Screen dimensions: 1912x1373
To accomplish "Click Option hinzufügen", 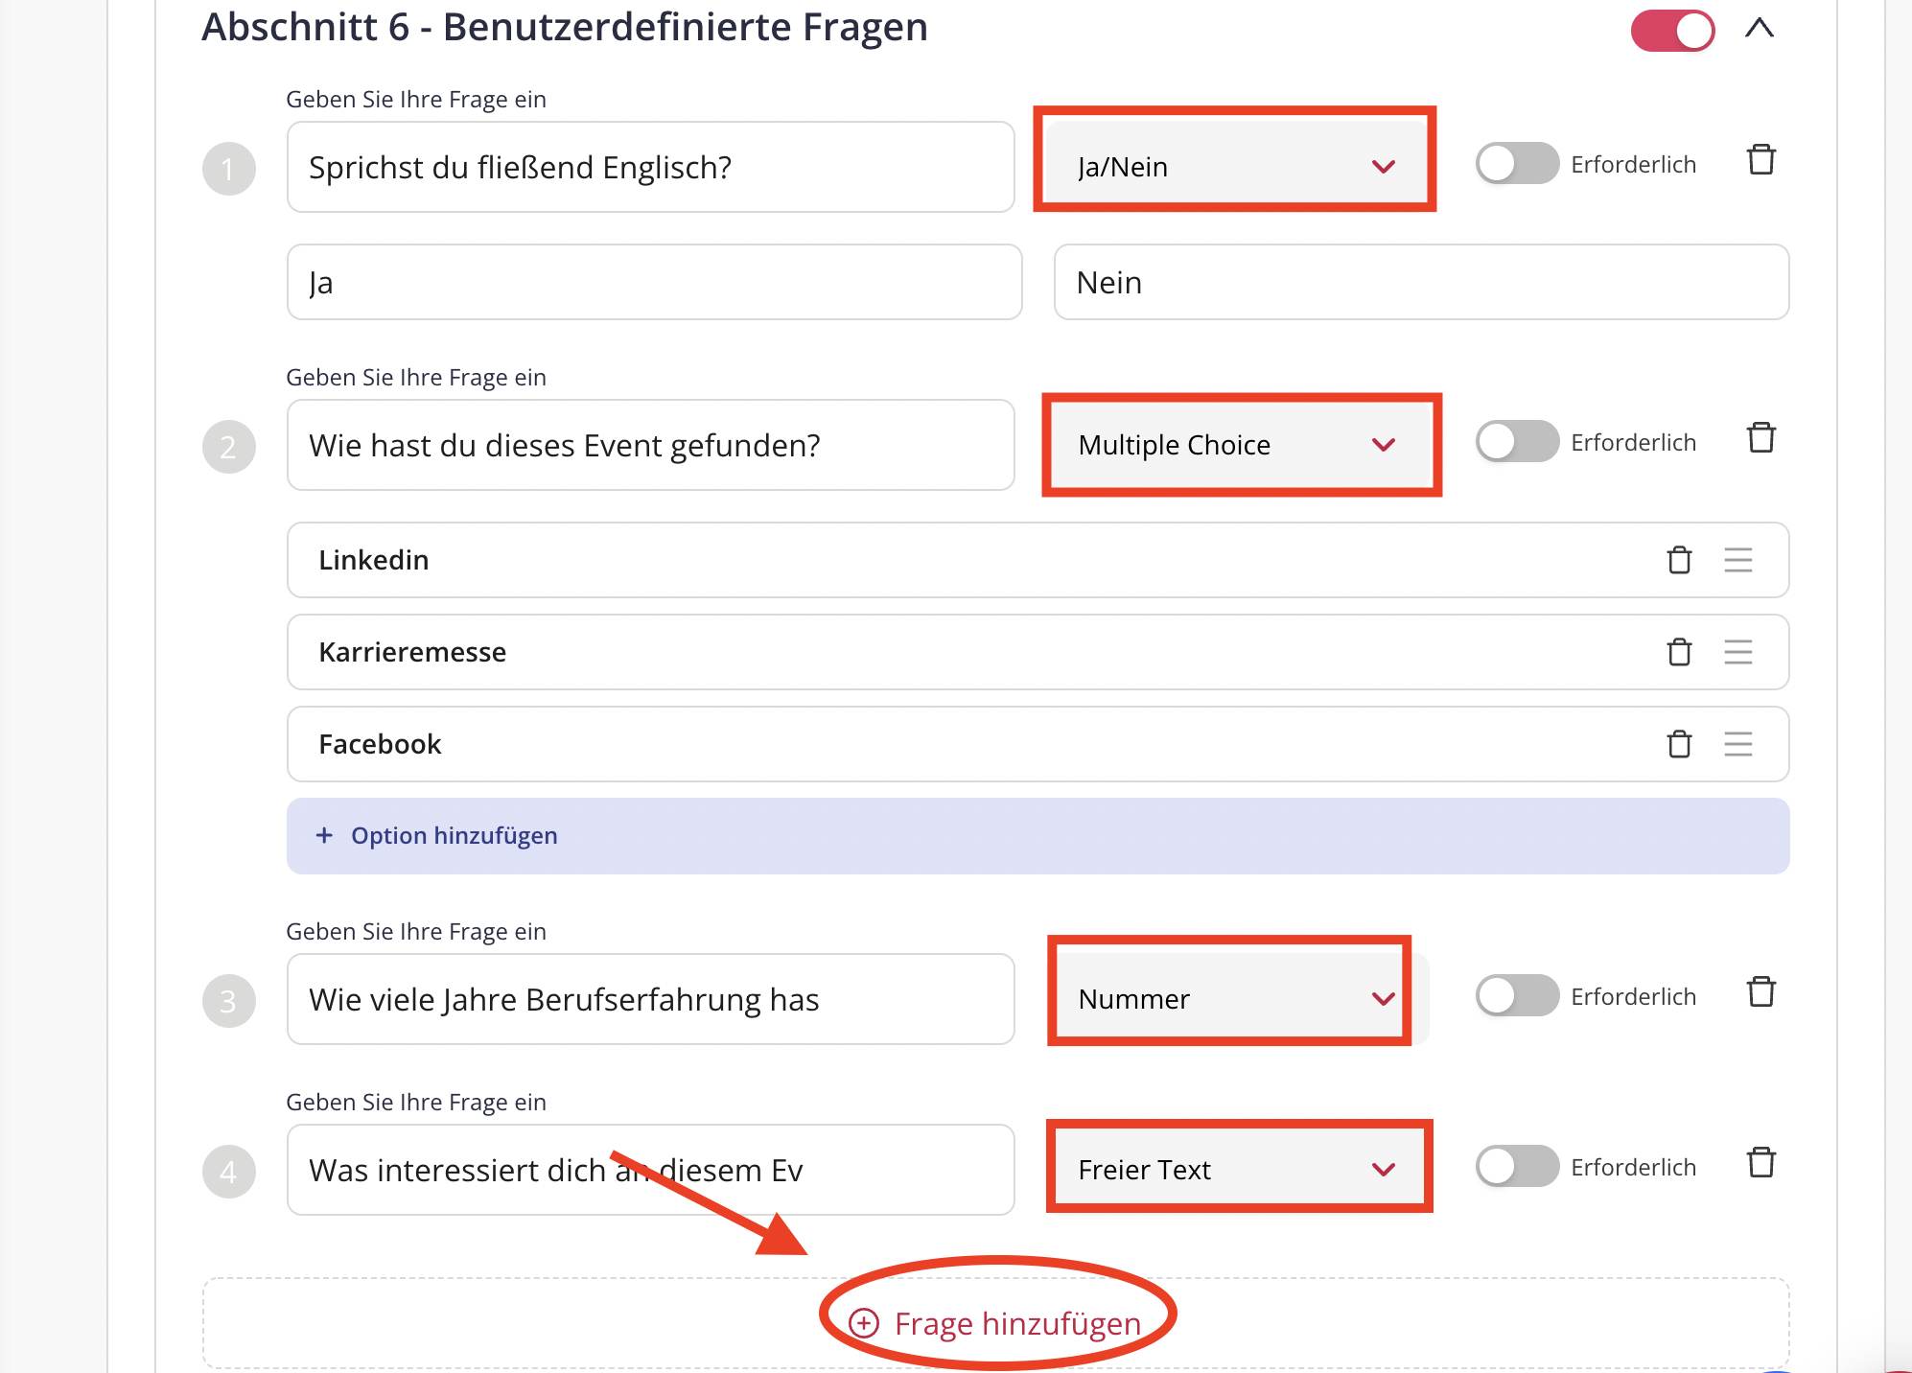I will tap(1038, 836).
